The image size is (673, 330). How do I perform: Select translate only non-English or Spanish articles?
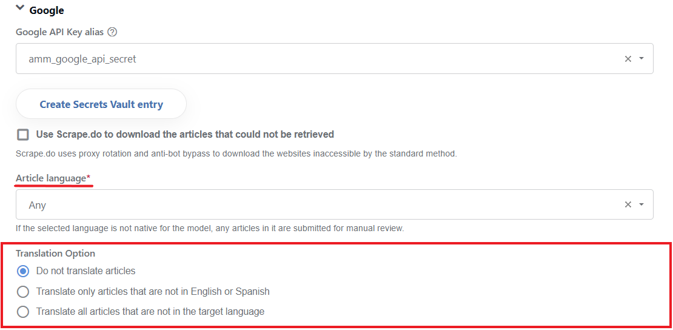[23, 292]
